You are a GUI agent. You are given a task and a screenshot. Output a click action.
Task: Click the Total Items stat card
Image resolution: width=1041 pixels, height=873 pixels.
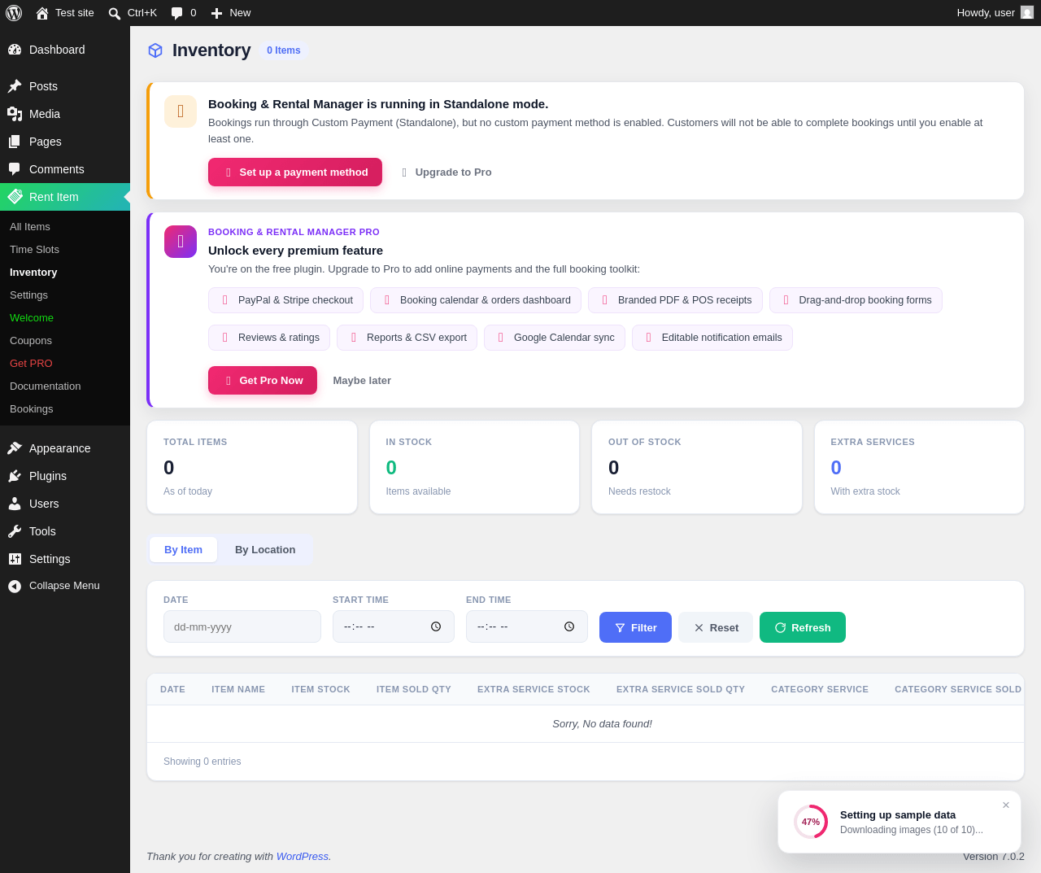click(252, 467)
